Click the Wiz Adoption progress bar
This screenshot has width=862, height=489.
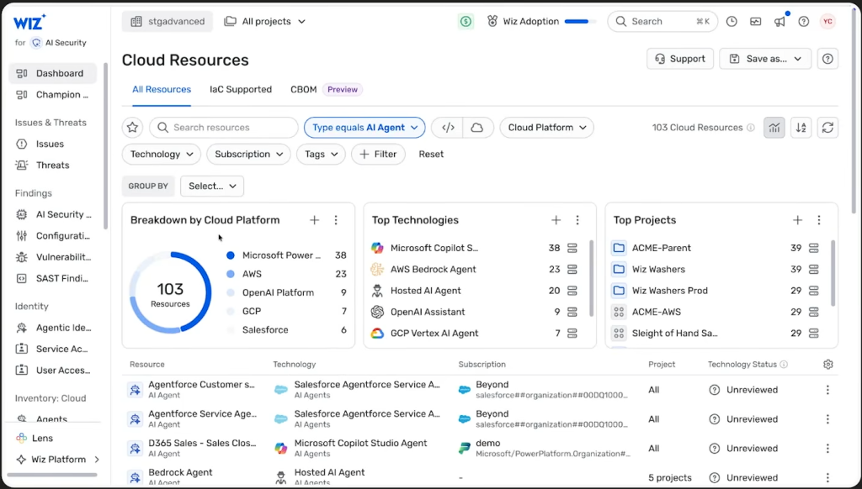point(578,22)
